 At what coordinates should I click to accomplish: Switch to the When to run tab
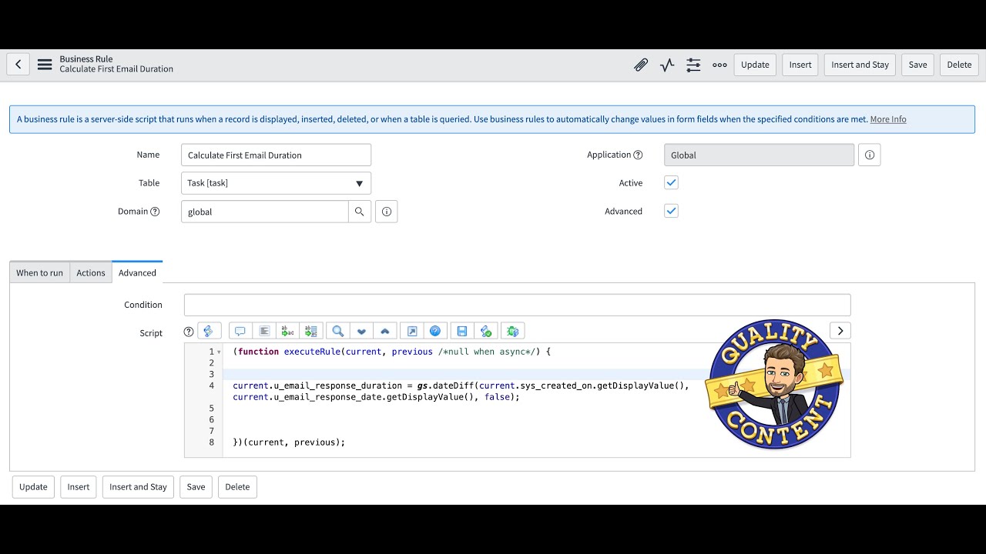coord(39,272)
